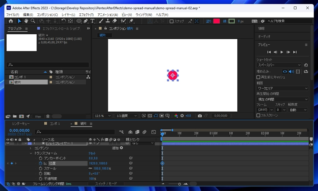318x191 pixels.
Task: Click the new folder icon in Project panel
Action: [x=15, y=116]
